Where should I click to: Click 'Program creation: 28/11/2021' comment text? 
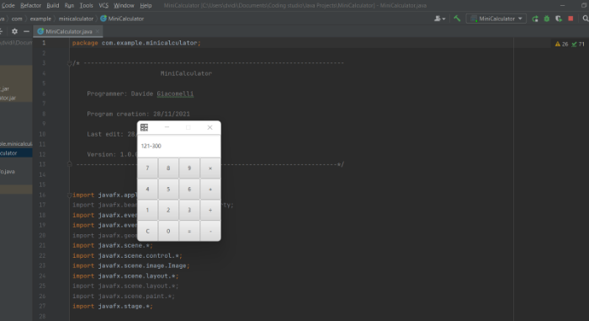tap(139, 114)
